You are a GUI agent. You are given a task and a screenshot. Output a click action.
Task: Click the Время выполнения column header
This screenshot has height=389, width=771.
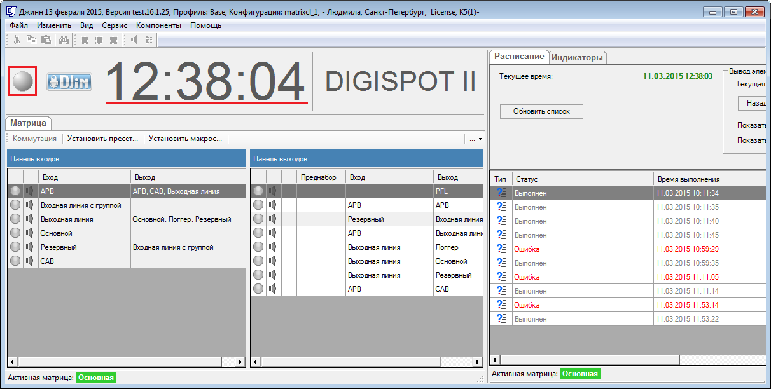point(710,179)
